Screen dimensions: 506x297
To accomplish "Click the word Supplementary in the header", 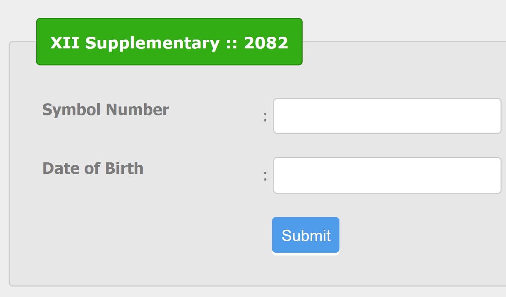I will click(152, 43).
